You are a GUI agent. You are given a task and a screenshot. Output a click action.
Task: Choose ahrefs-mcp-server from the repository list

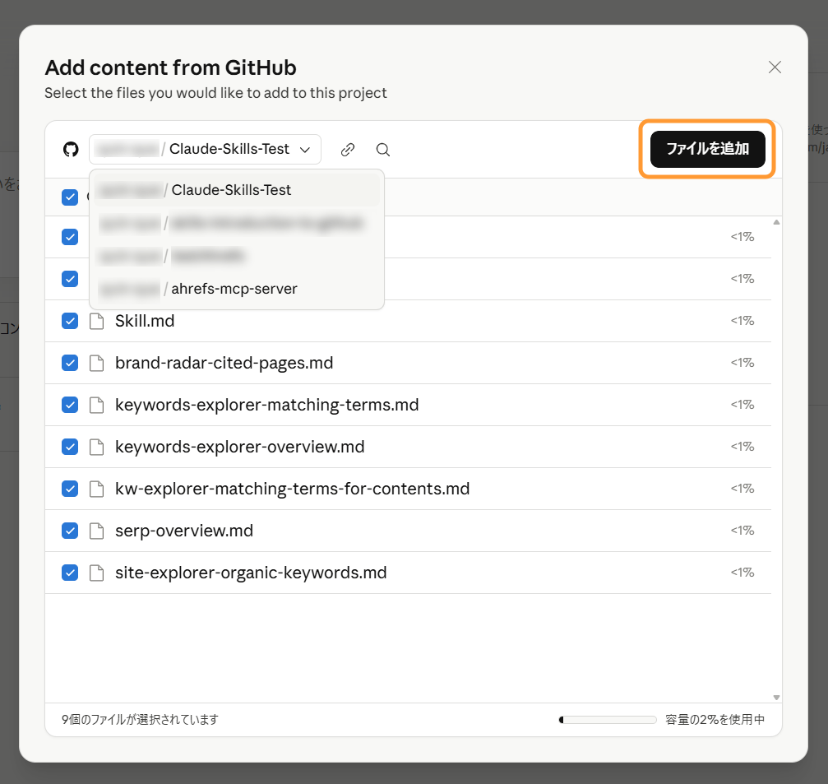(235, 289)
